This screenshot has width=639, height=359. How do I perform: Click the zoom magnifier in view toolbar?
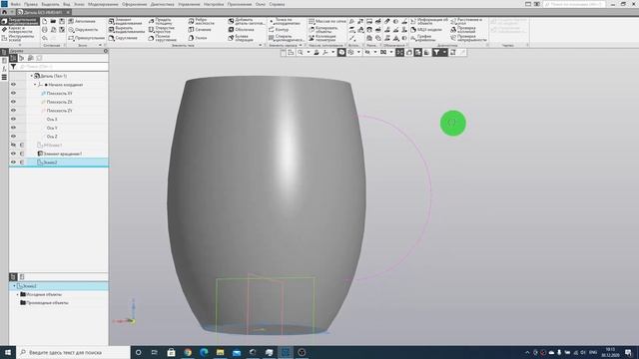301,52
